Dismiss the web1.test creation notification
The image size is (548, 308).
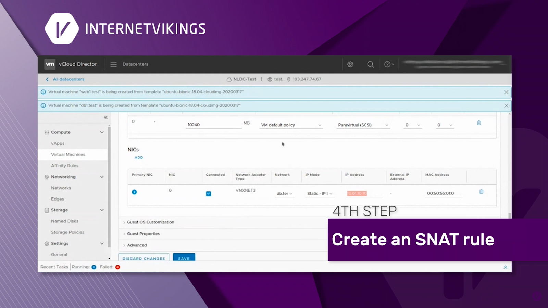(x=506, y=92)
